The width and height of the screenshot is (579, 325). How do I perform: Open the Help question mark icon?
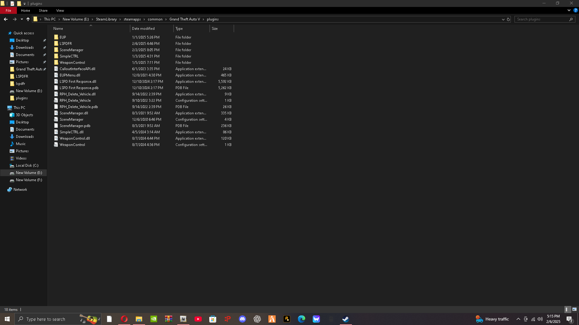[575, 10]
